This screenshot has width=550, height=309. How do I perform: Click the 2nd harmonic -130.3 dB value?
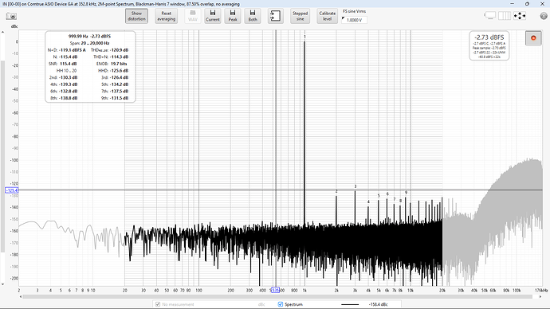[68, 77]
